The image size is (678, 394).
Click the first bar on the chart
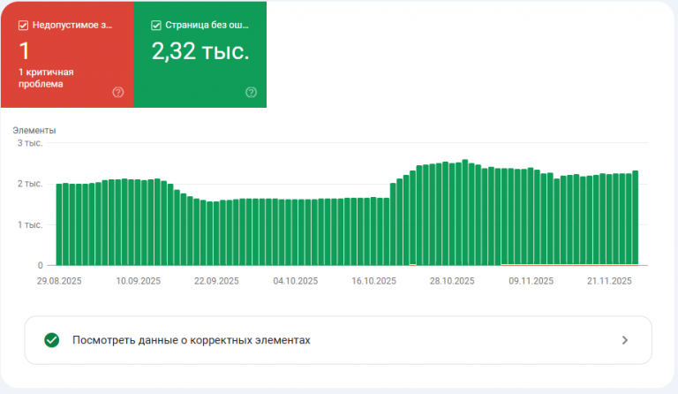59,224
